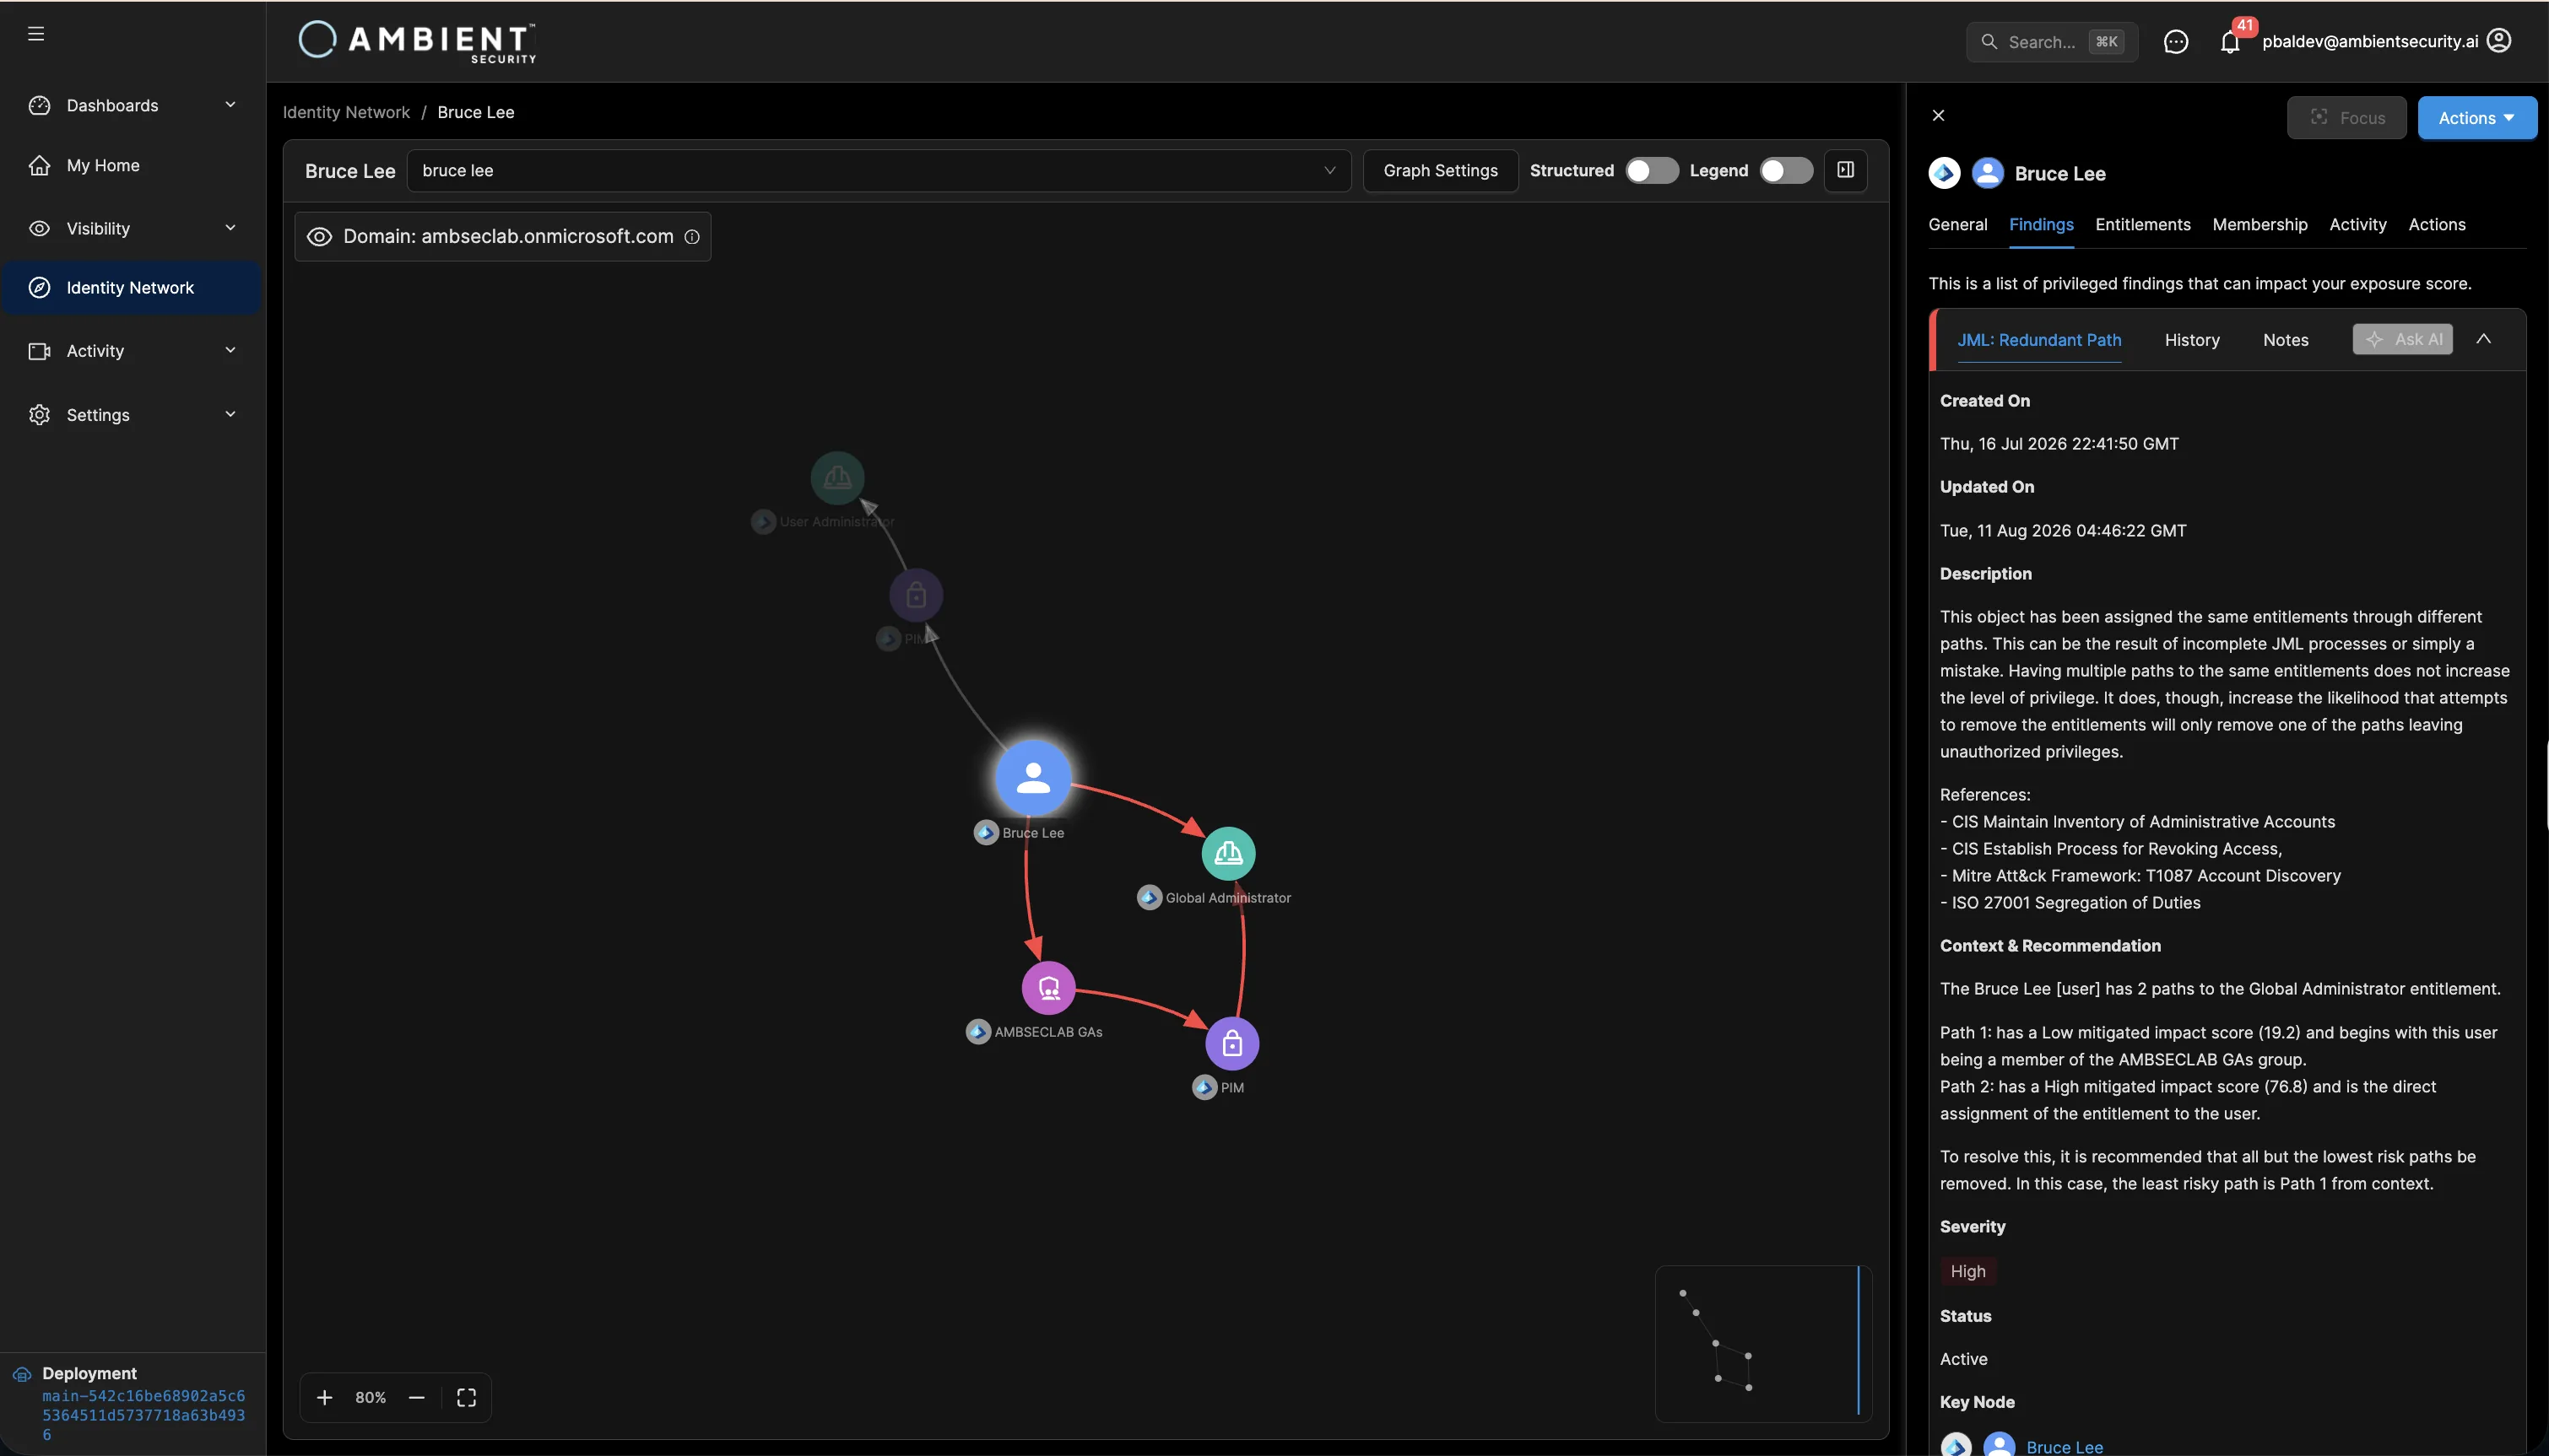The height and width of the screenshot is (1456, 2549).
Task: Click the Ask AI button
Action: click(x=2403, y=339)
